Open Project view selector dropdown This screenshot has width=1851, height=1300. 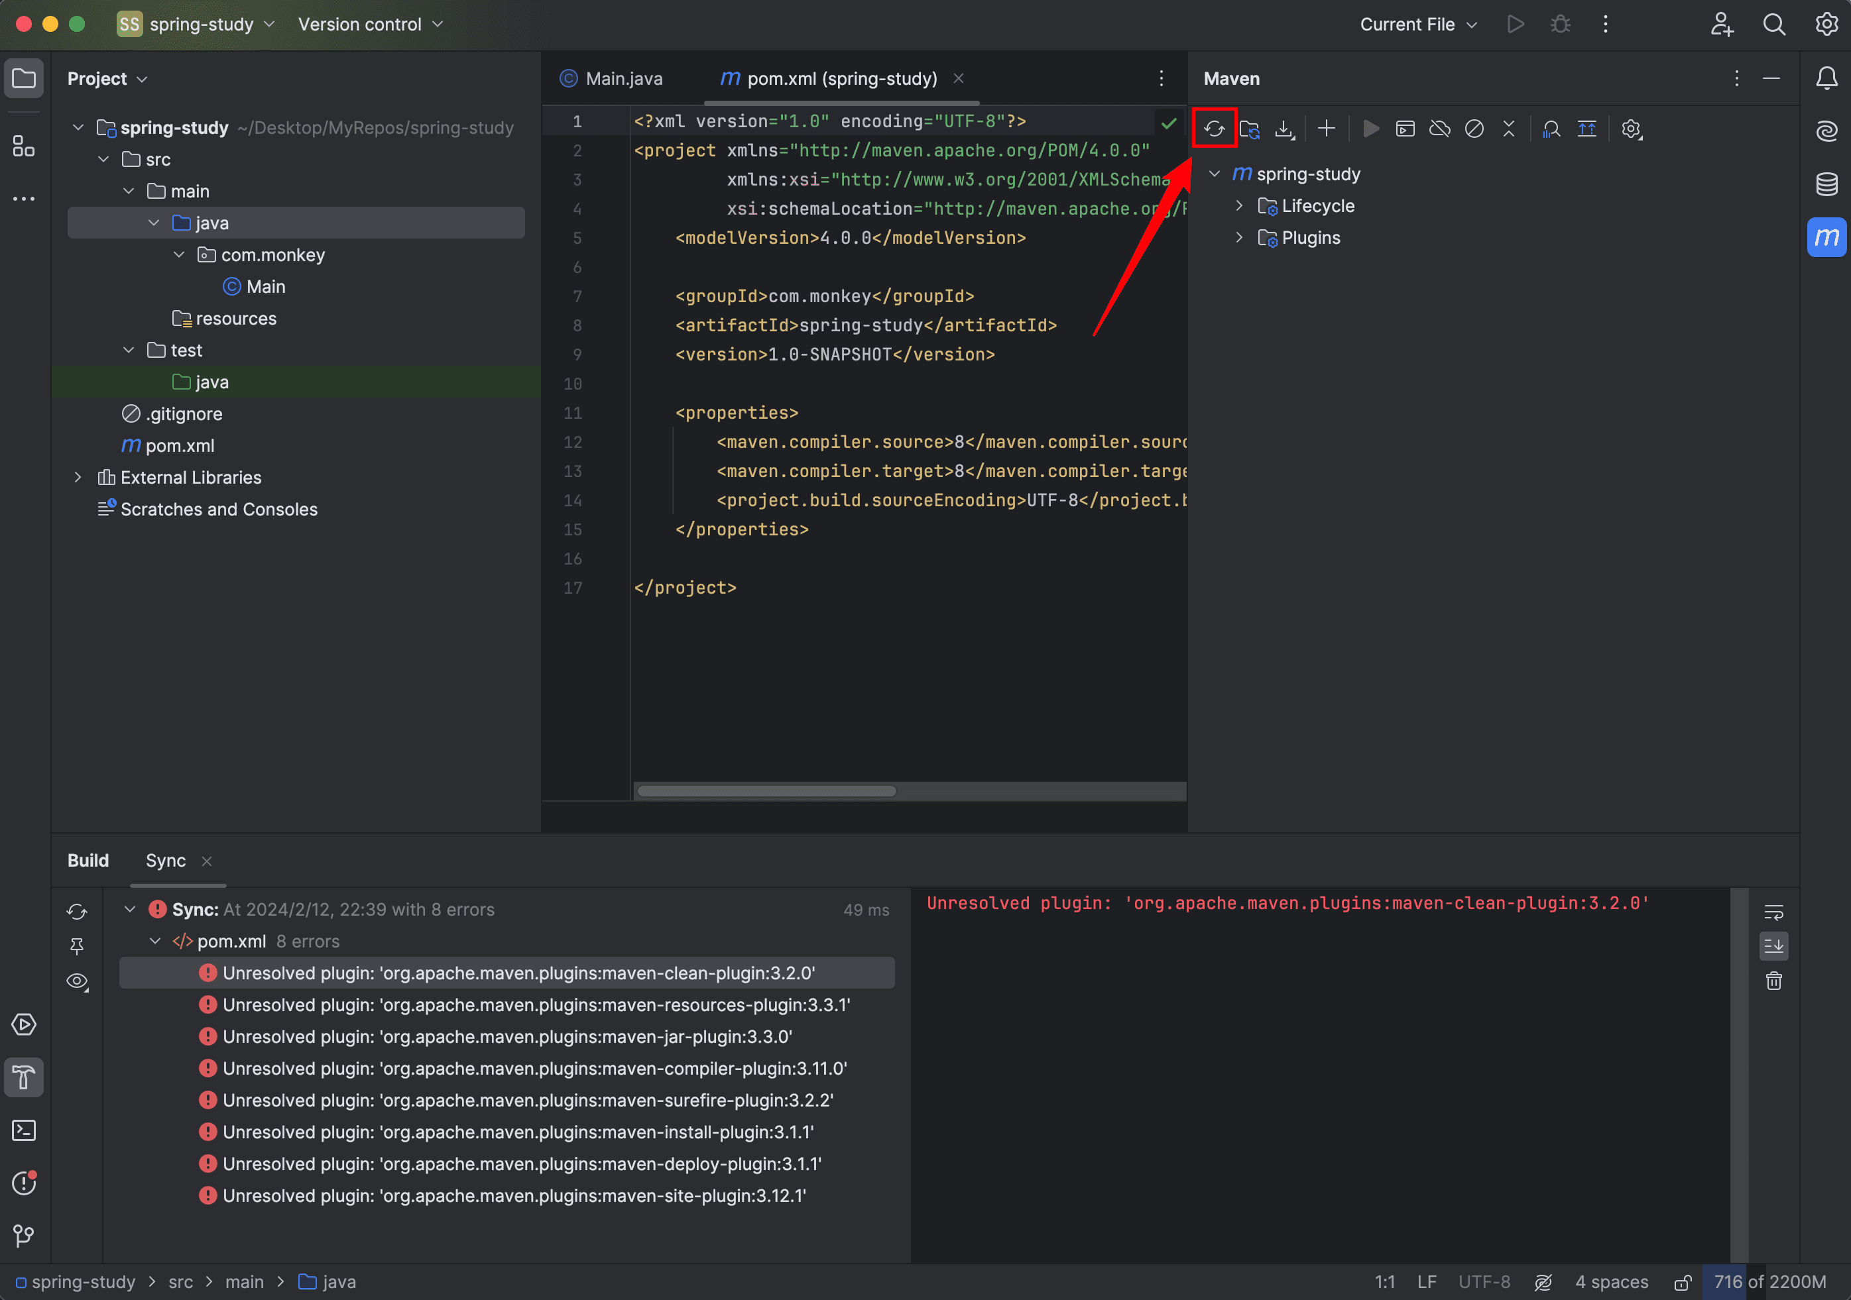click(x=107, y=79)
